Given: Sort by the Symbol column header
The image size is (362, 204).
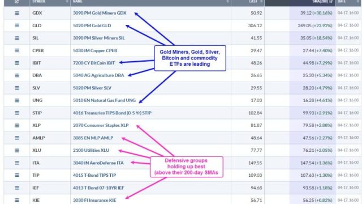Looking at the screenshot, I should [39, 1].
